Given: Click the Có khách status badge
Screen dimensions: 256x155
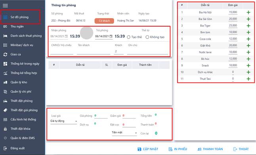Looking at the screenshot, I should [104, 21].
